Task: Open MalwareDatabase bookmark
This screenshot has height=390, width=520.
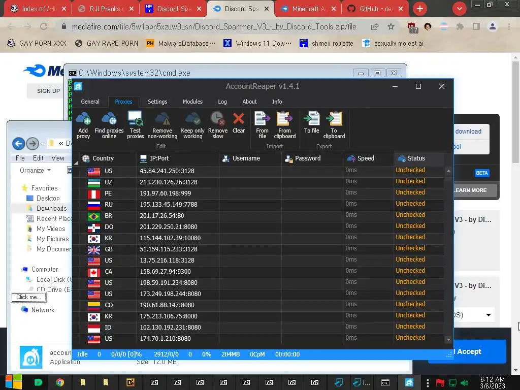Action: (x=181, y=44)
